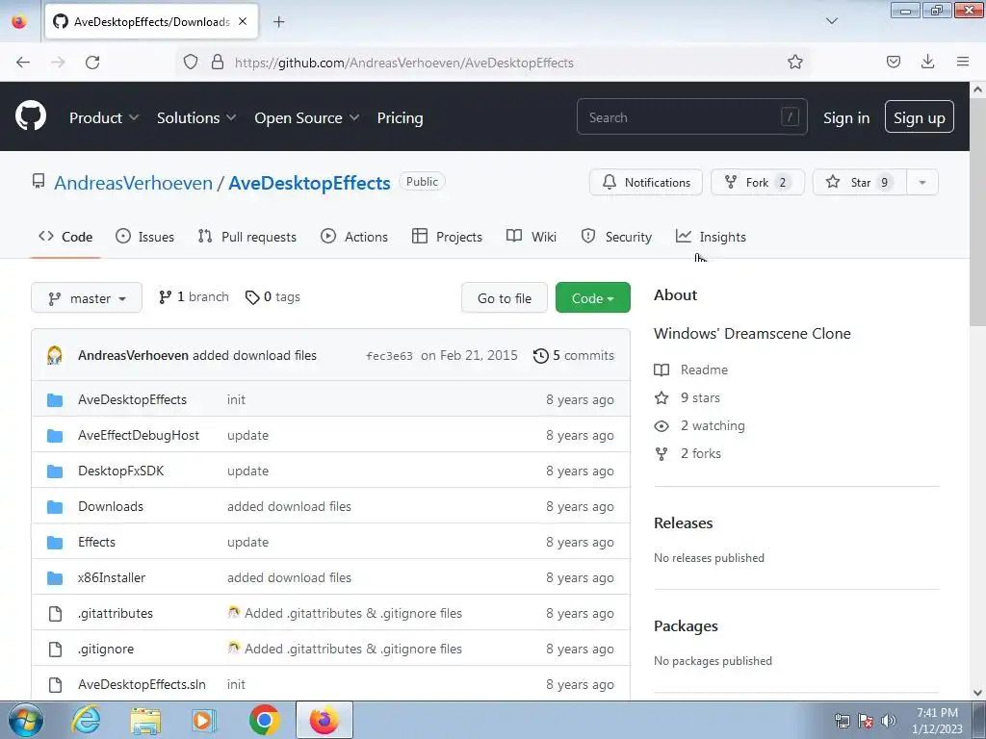Open the Firefox downloads arrow icon
This screenshot has height=739, width=986.
[x=927, y=62]
